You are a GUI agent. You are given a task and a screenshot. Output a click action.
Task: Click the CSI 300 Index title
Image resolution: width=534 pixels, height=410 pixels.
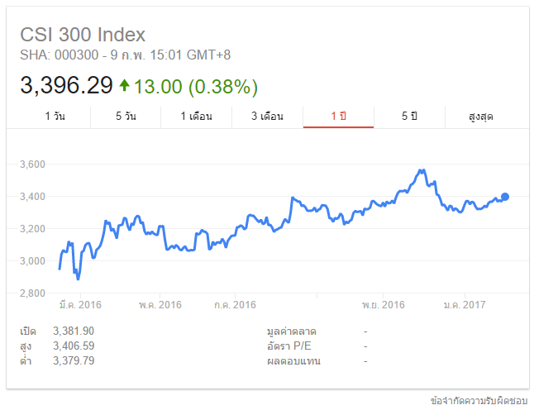pos(83,35)
